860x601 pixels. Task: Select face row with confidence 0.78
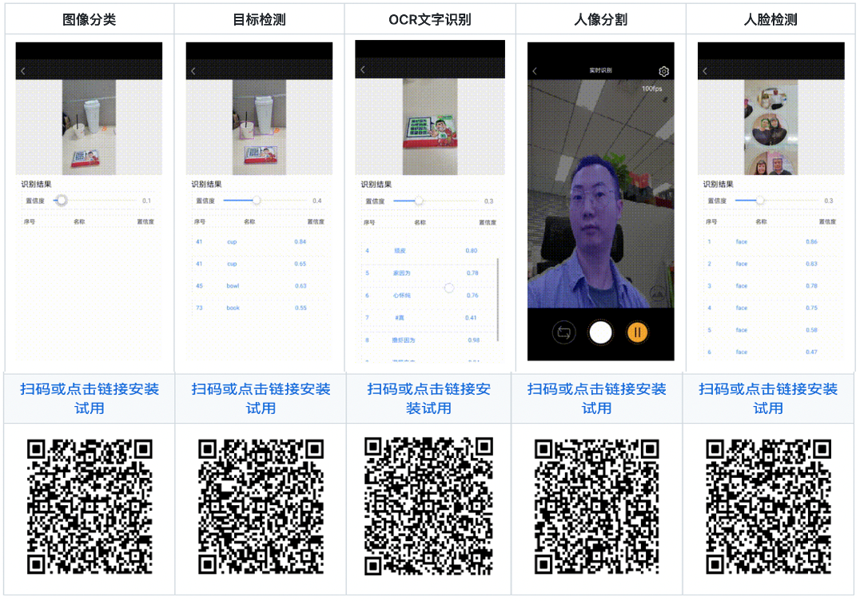coord(770,285)
